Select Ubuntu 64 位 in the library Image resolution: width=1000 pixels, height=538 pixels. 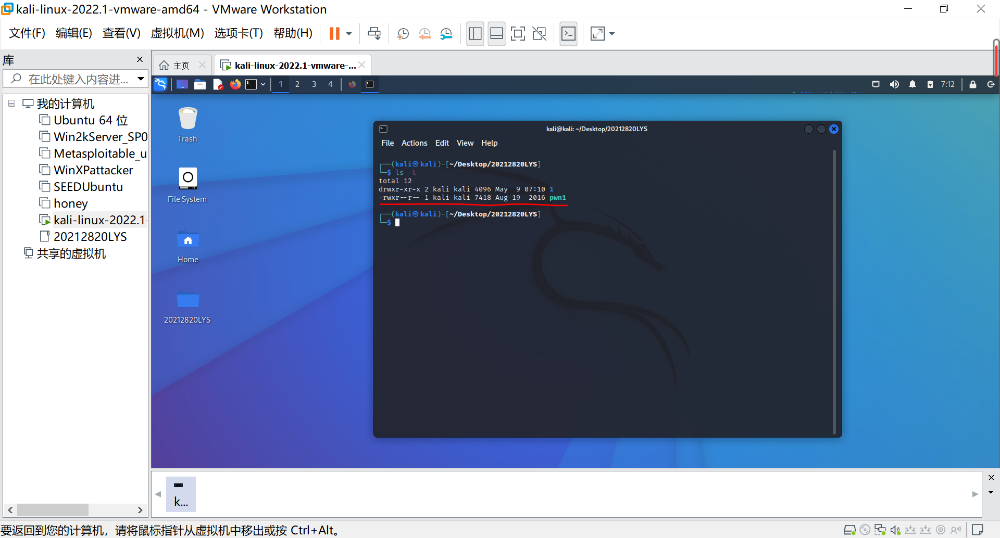point(84,120)
